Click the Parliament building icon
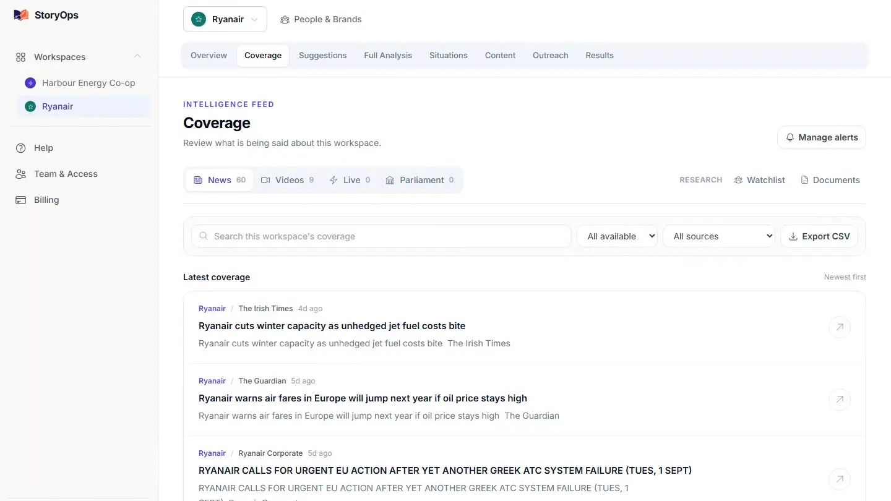The height and width of the screenshot is (501, 891). click(x=390, y=180)
